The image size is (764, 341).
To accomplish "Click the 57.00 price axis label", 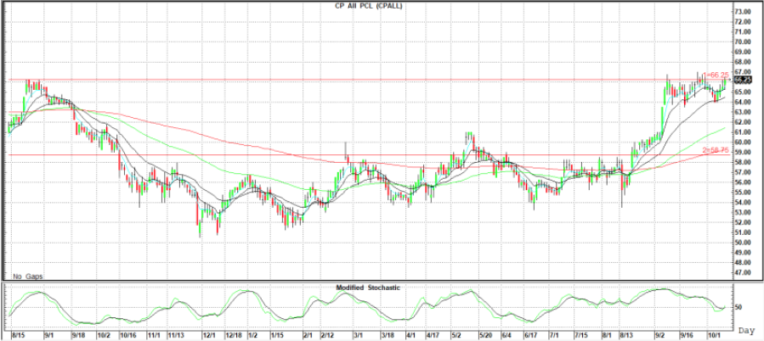I will [x=743, y=172].
